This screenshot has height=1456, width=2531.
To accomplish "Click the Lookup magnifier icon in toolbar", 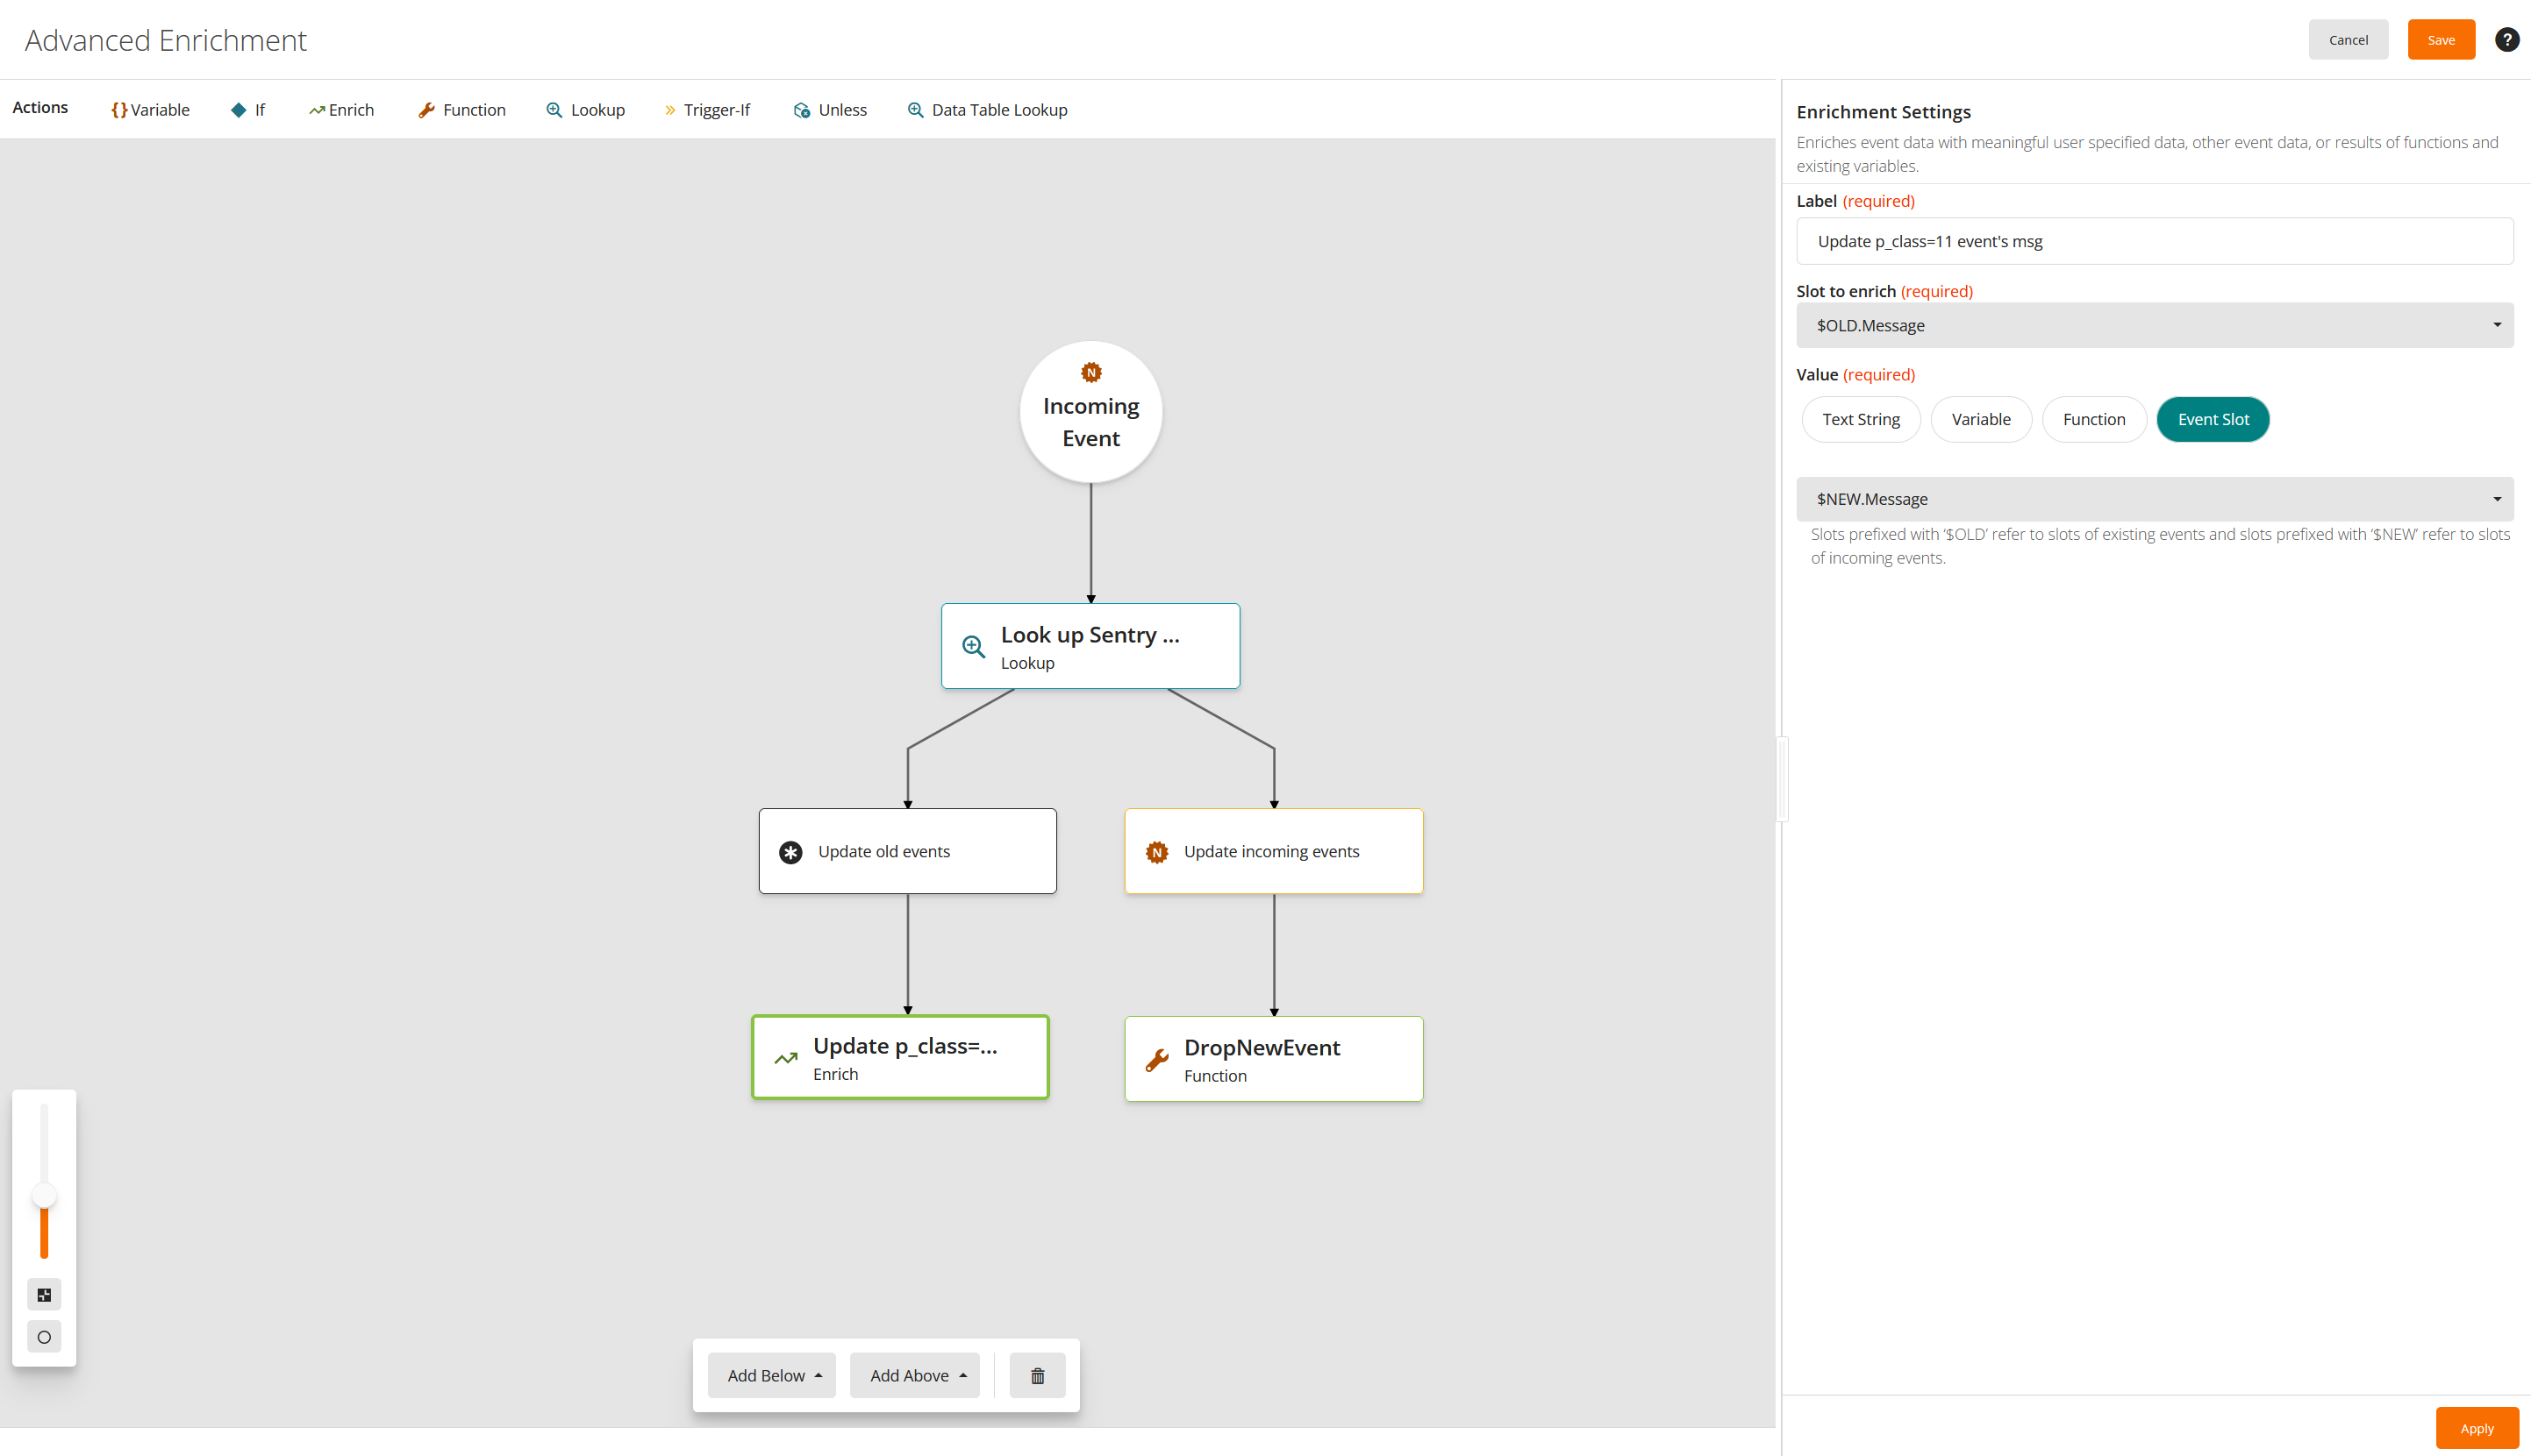I will point(554,110).
